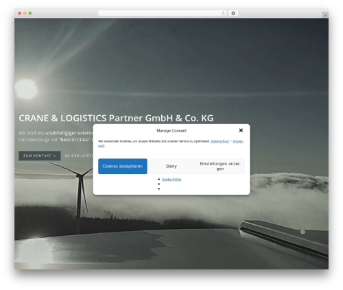
Task: Click the round extension icon beside address bar
Action: (x=233, y=13)
